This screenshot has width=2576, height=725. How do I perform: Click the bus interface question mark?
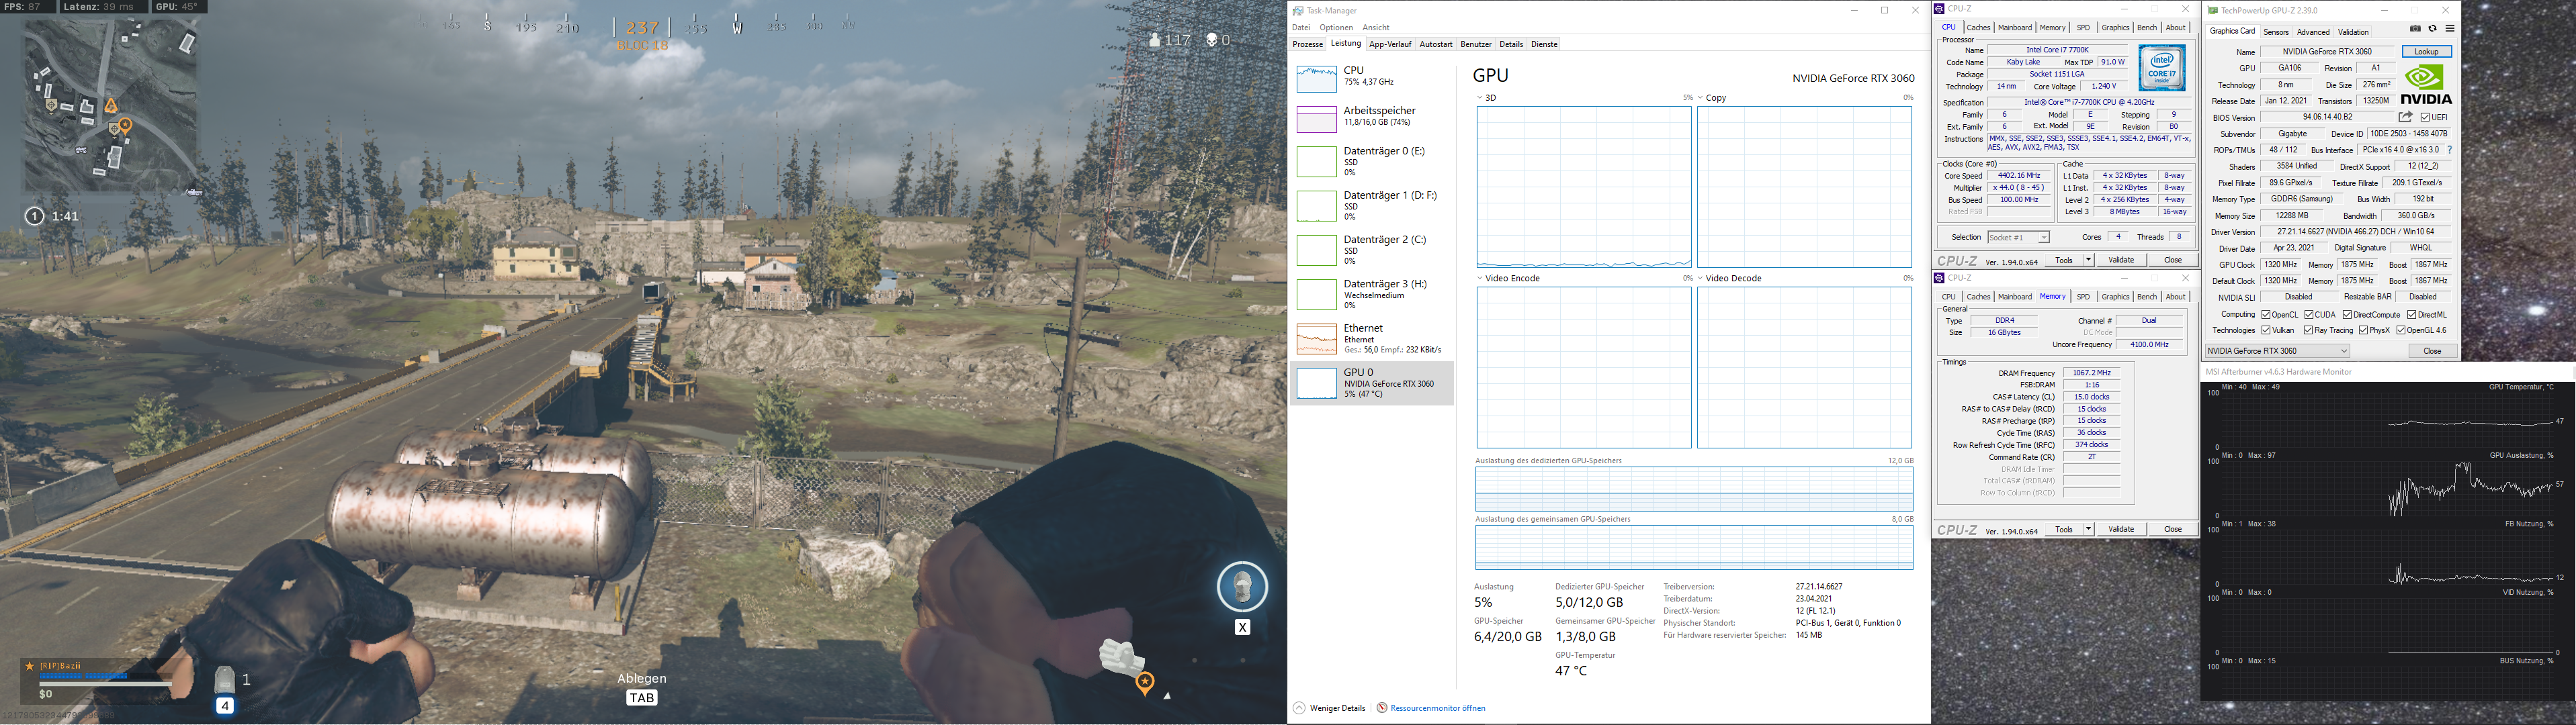click(2449, 150)
